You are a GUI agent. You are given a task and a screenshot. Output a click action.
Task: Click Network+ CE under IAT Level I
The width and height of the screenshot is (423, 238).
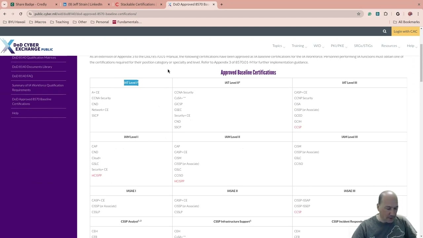pyautogui.click(x=100, y=110)
